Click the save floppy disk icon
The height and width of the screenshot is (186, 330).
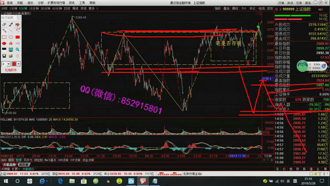point(4,56)
